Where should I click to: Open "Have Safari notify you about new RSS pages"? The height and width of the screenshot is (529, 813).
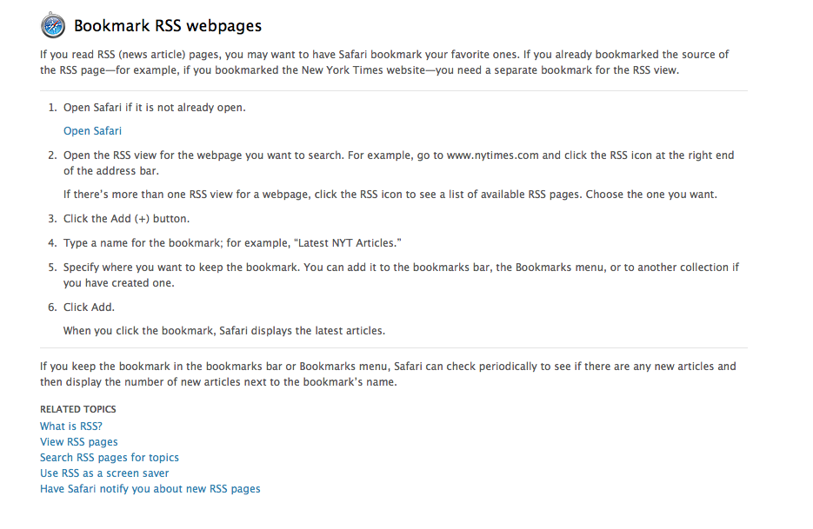point(150,489)
